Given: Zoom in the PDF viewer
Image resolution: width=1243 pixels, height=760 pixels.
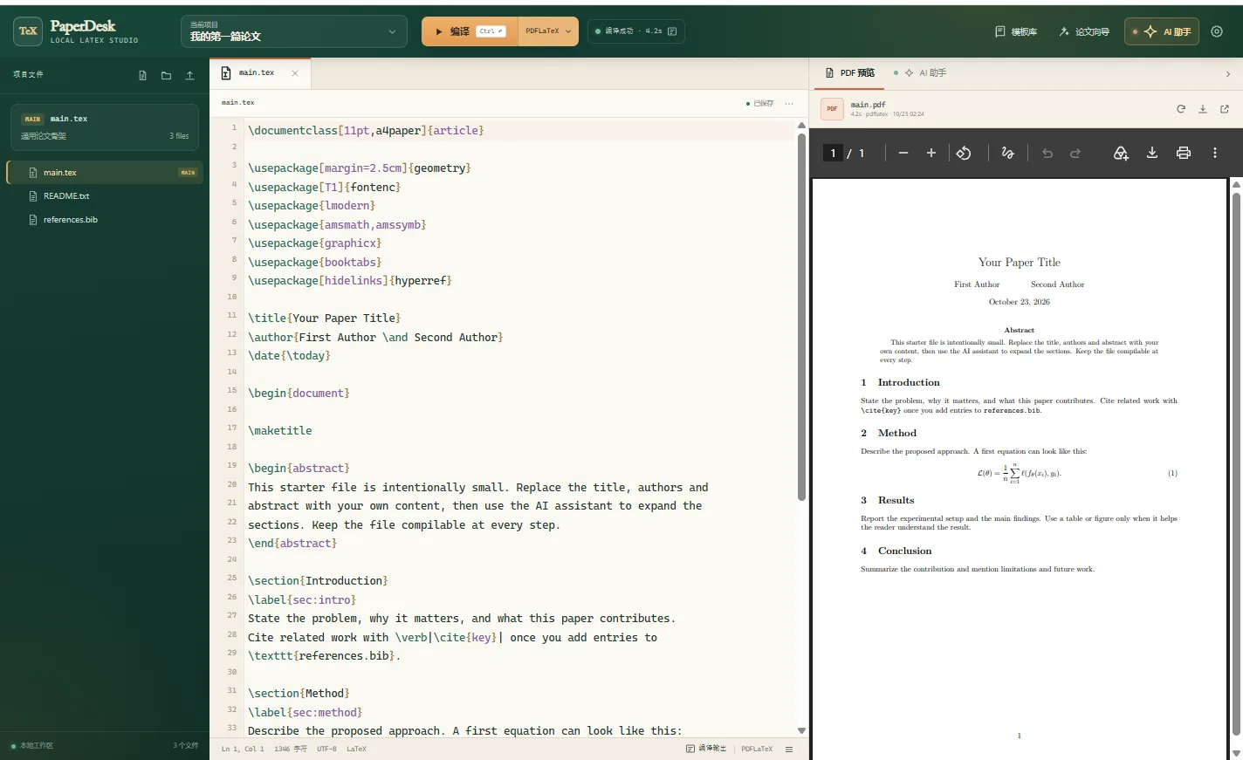Looking at the screenshot, I should pos(931,153).
